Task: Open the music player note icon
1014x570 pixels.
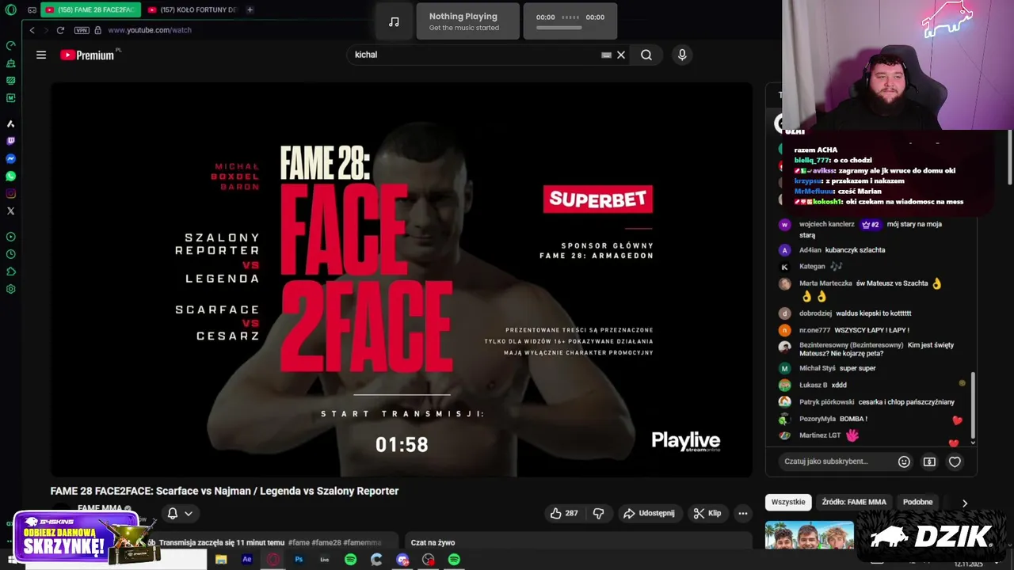Action: [394, 21]
